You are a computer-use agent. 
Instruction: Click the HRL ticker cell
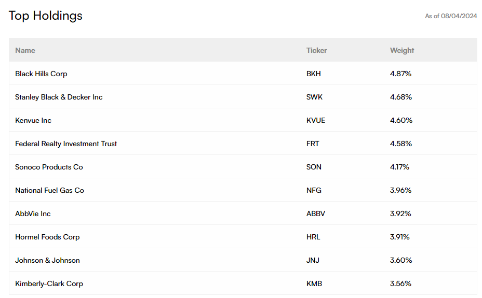click(x=313, y=237)
